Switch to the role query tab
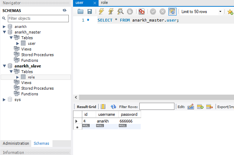Viewport: 234px width, 155px height. (x=105, y=2)
